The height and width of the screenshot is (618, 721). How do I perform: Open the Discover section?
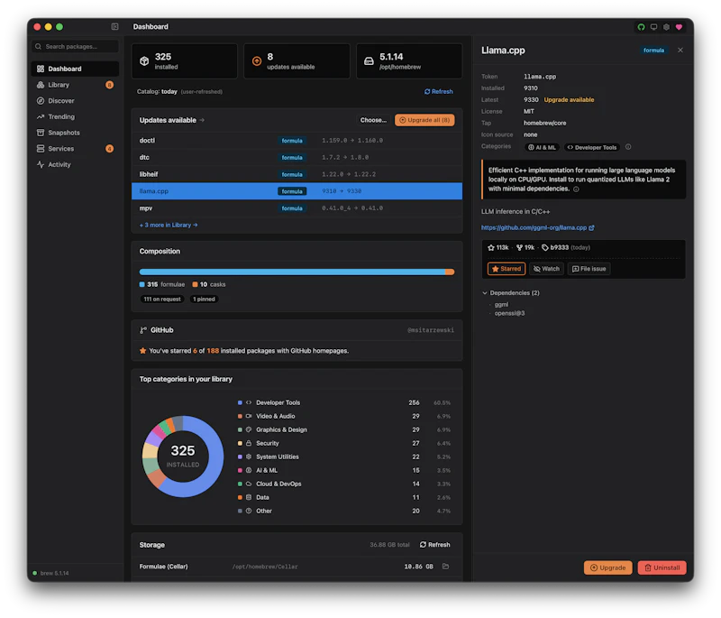pos(75,101)
